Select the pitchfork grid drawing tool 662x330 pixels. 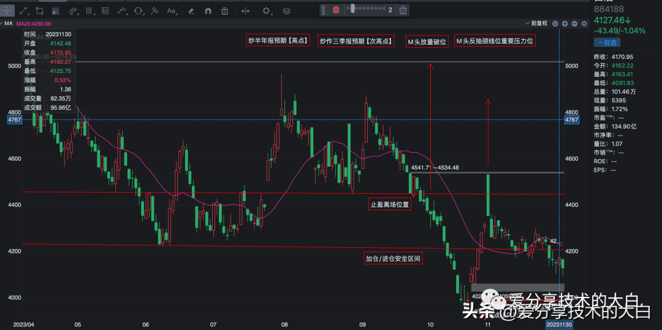(154, 11)
